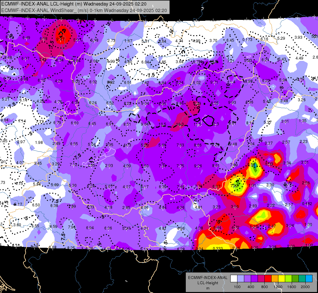Click the wind shear value 2.23
The image size is (318, 293).
pos(304,142)
